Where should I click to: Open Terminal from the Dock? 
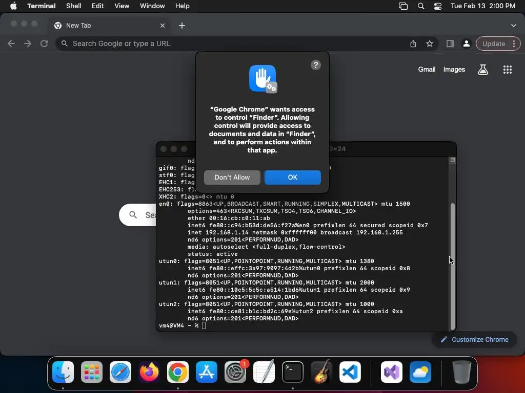point(293,372)
